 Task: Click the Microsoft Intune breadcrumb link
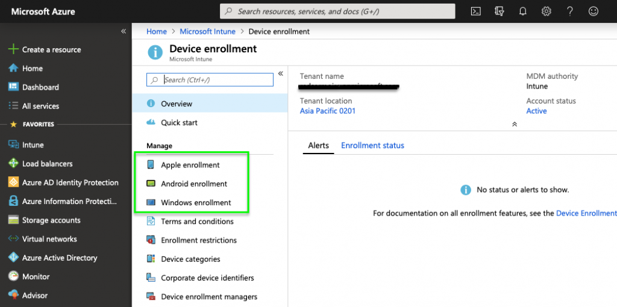[207, 31]
